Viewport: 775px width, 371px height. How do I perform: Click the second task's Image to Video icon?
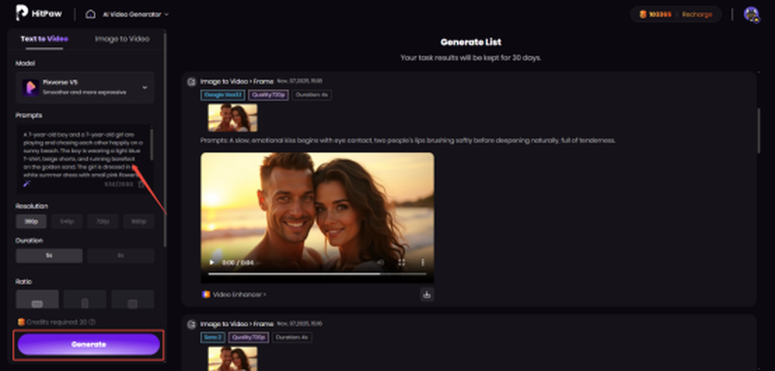[x=192, y=324]
